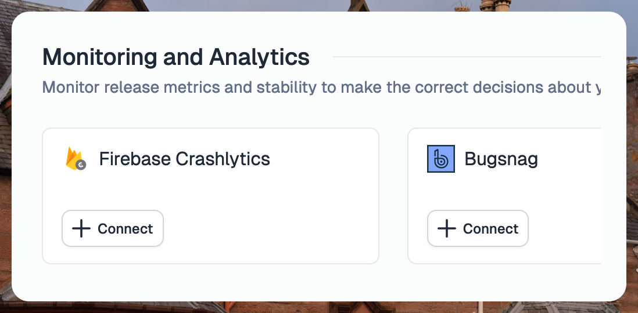The image size is (638, 313).
Task: Select the gray Crashlytics badge on the Firebase logo
Action: click(x=81, y=165)
